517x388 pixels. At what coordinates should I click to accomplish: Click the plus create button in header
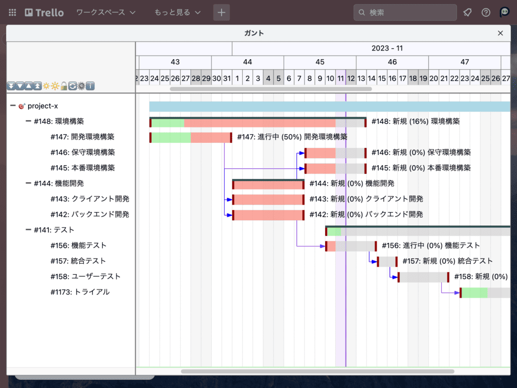click(221, 13)
